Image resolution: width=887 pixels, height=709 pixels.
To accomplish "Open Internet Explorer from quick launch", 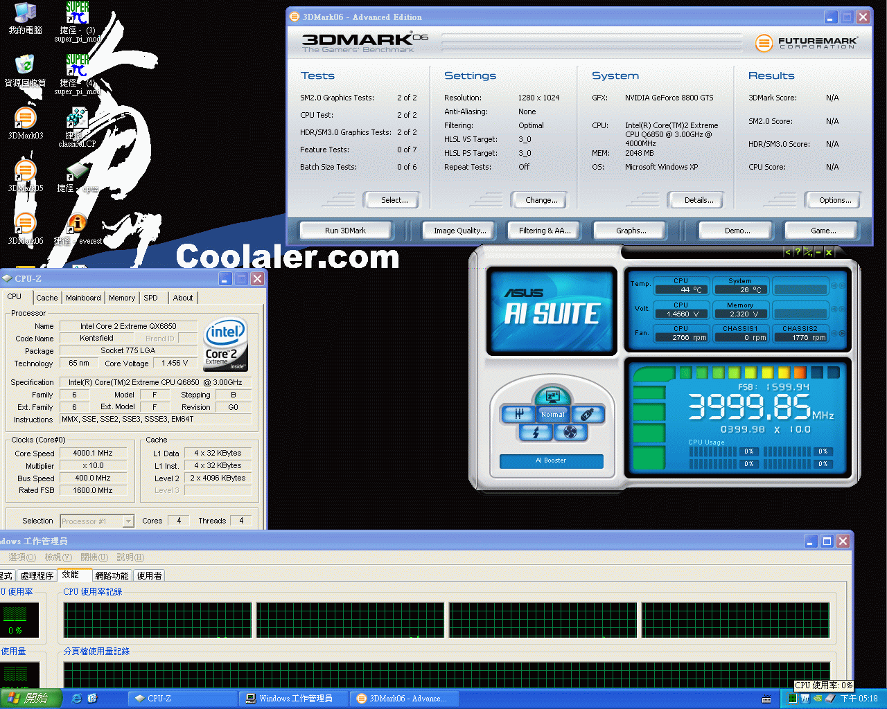I will (x=77, y=699).
